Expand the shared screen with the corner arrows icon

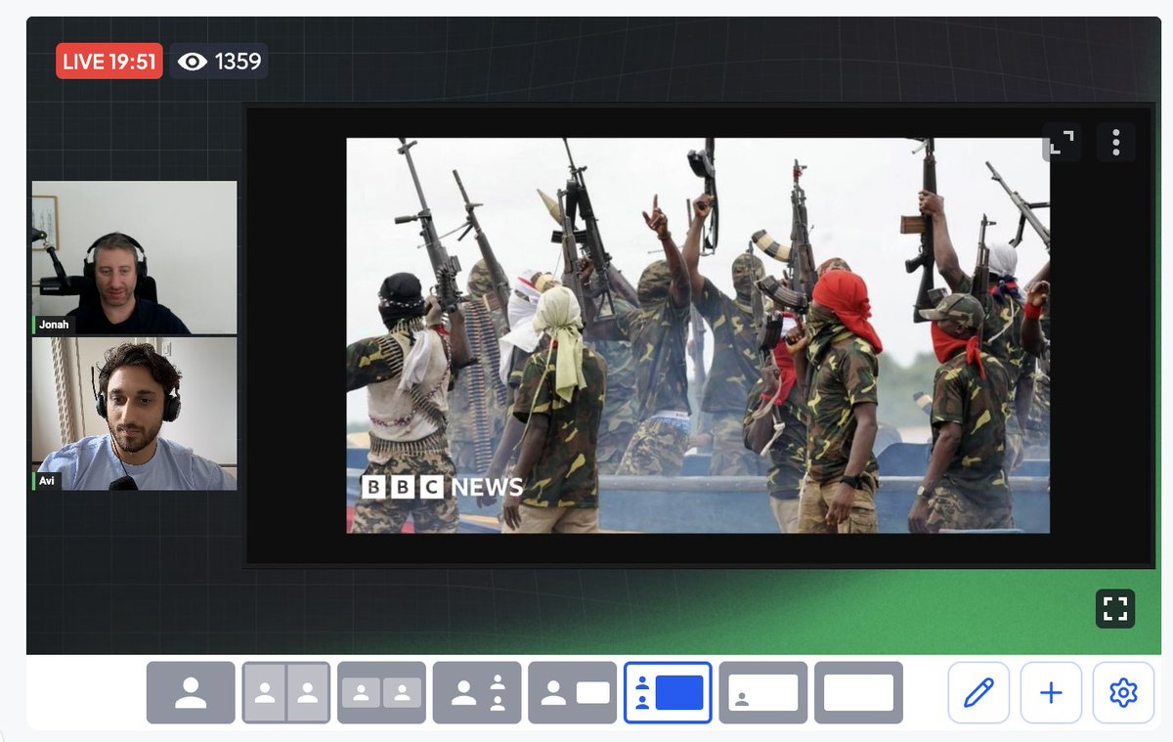pyautogui.click(x=1061, y=142)
